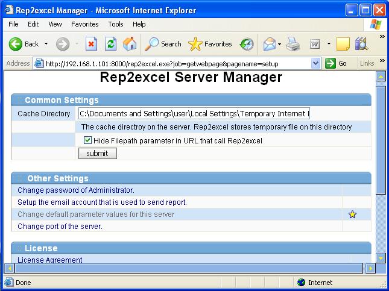Open the Favorites menu

click(x=84, y=24)
